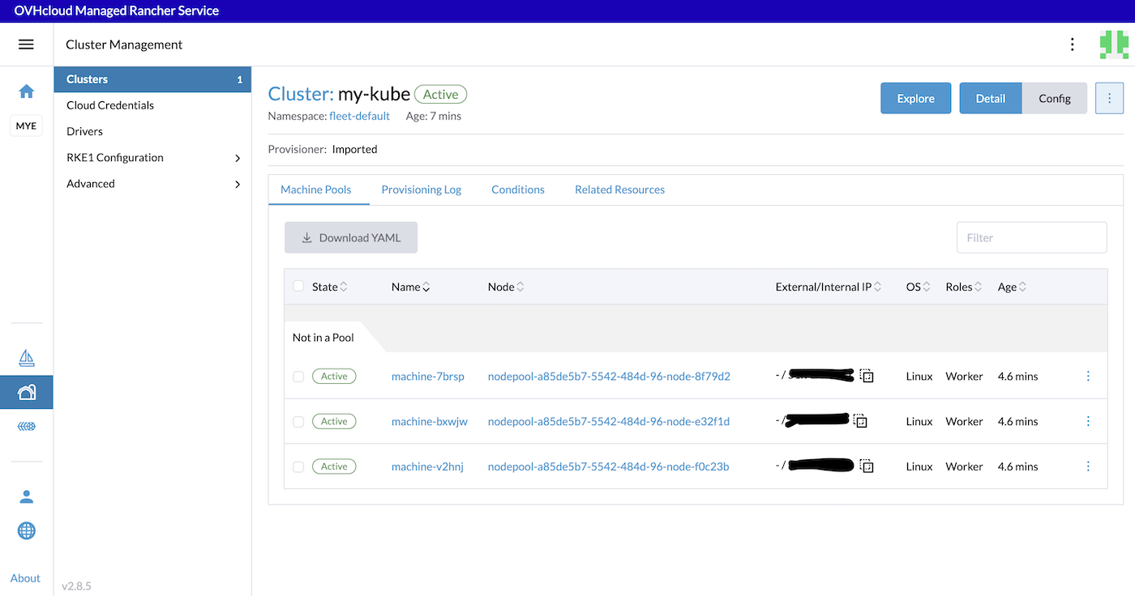Select the checkbox for machine-bxwjw

click(297, 421)
